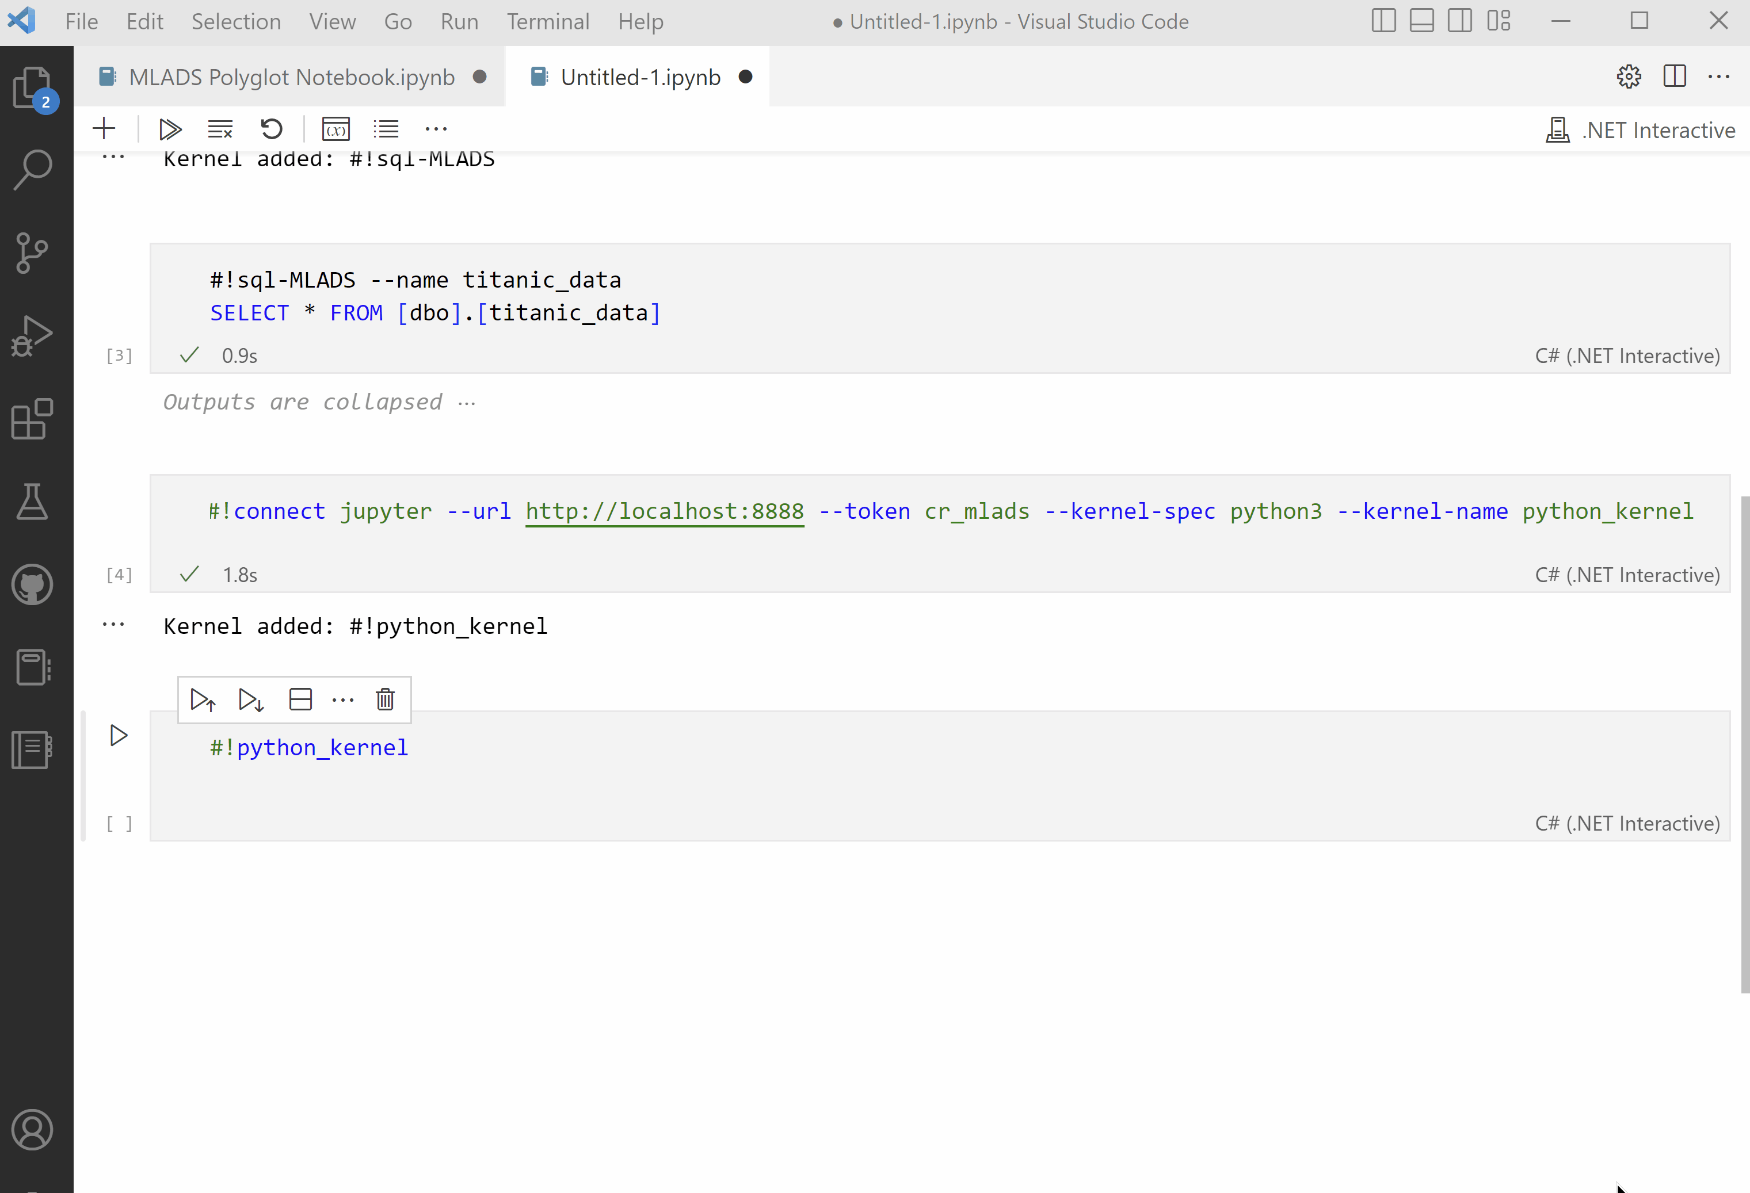Open the Testing view with the flask icon
Screen dimensions: 1750x1193
(32, 502)
